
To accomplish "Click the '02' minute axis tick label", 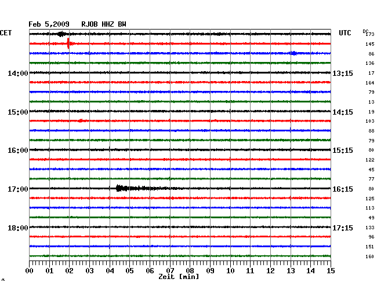I will click(69, 271).
